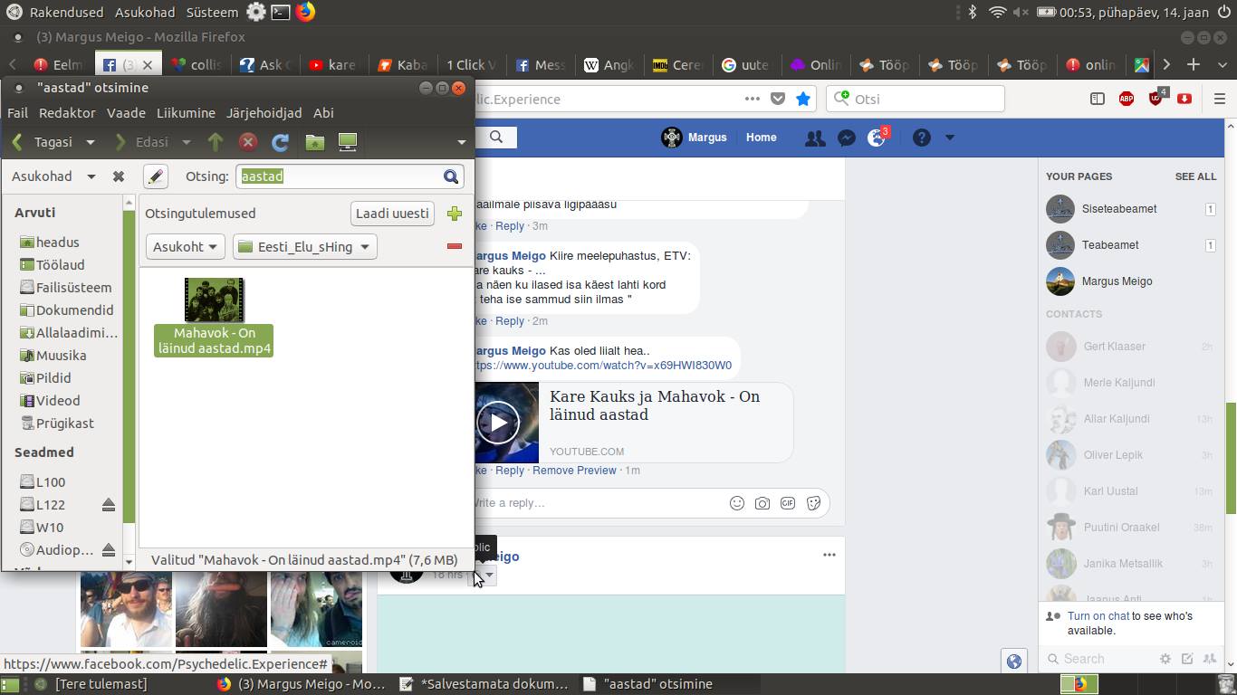
Task: Open the Edasi history dropdown arrow
Action: click(186, 142)
